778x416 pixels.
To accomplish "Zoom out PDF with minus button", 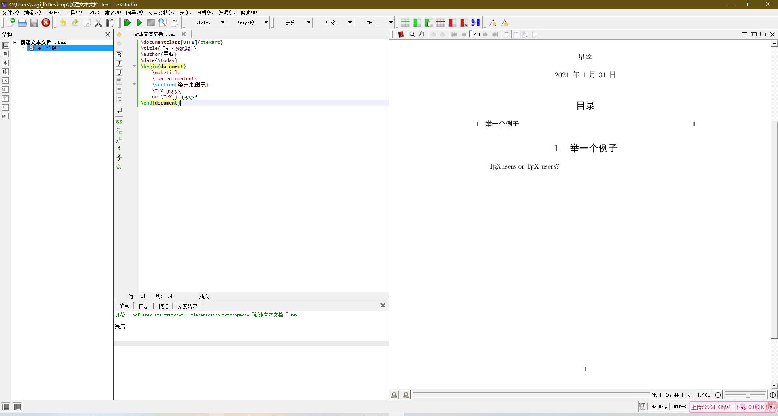I will pos(718,395).
